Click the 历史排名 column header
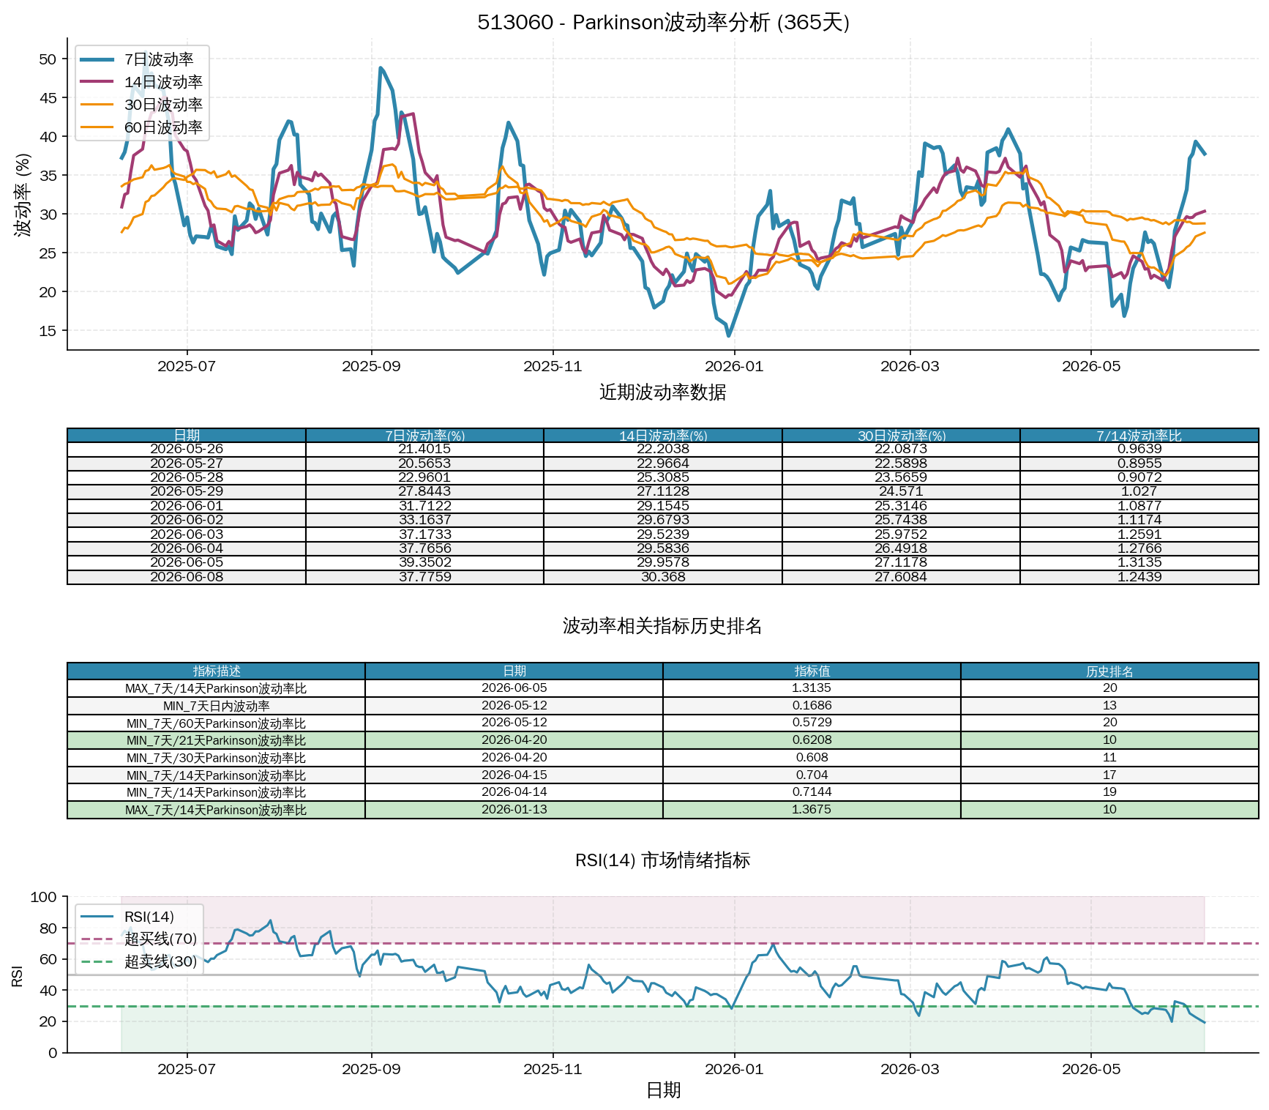Screen dimensions: 1269x1110 pos(1109,671)
